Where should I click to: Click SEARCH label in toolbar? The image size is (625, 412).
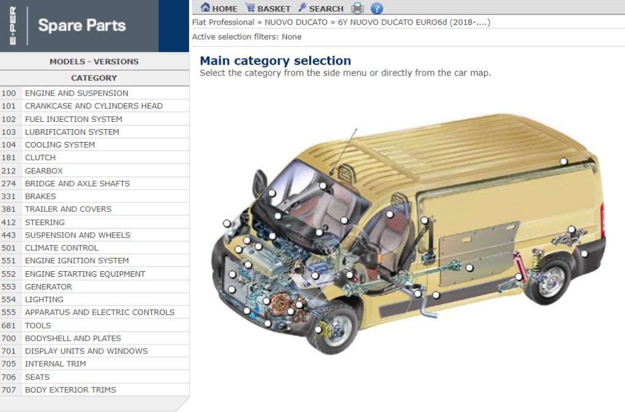[326, 9]
